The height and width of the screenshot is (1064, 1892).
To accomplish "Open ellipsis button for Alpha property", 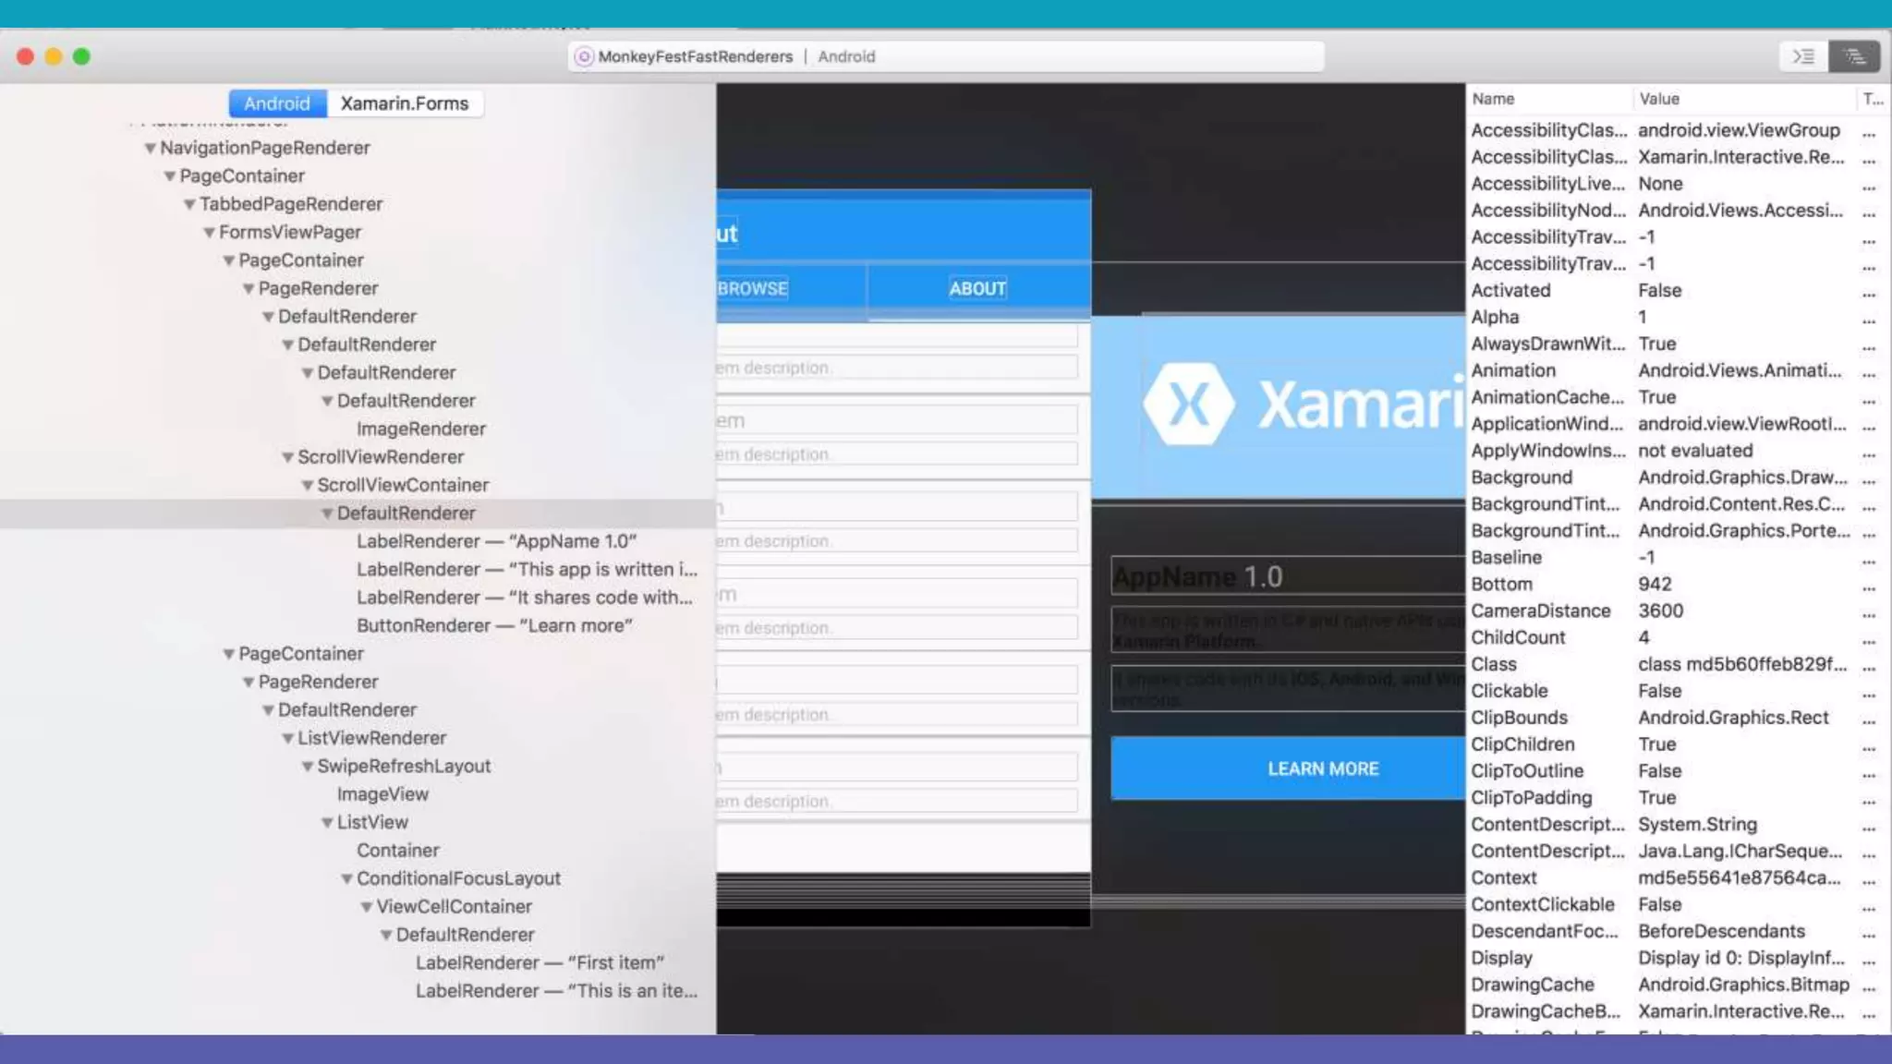I will coord(1869,318).
